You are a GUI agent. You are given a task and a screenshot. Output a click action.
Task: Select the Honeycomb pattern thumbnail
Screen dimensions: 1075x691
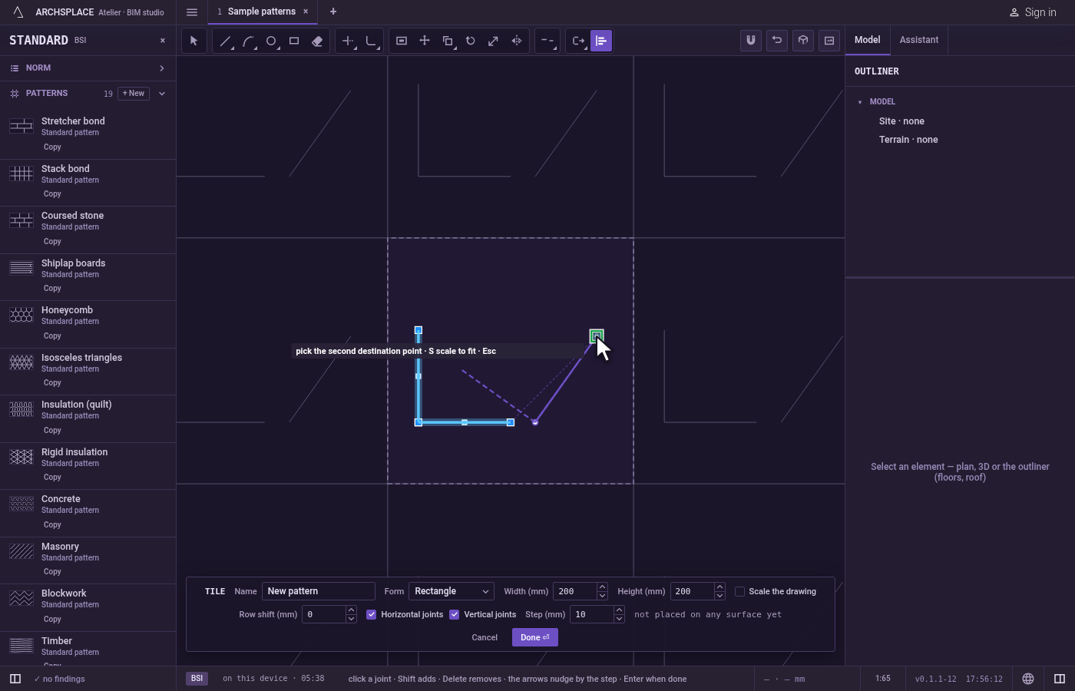21,316
